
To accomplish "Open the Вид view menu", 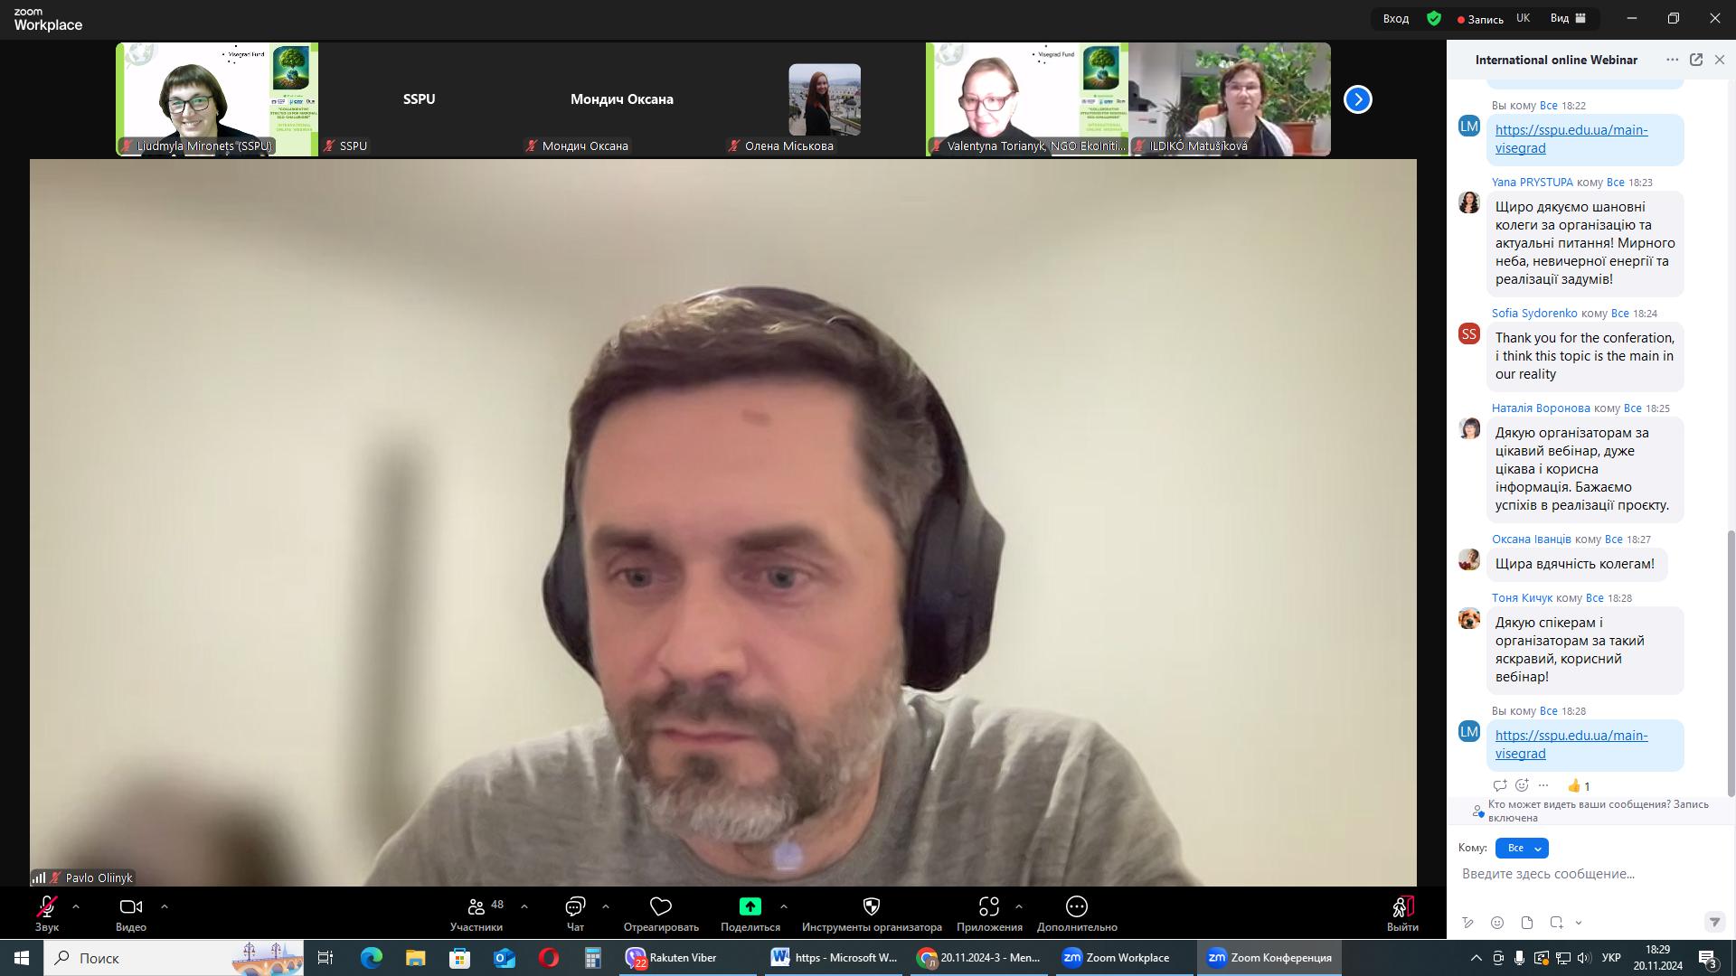I will click(x=1569, y=18).
